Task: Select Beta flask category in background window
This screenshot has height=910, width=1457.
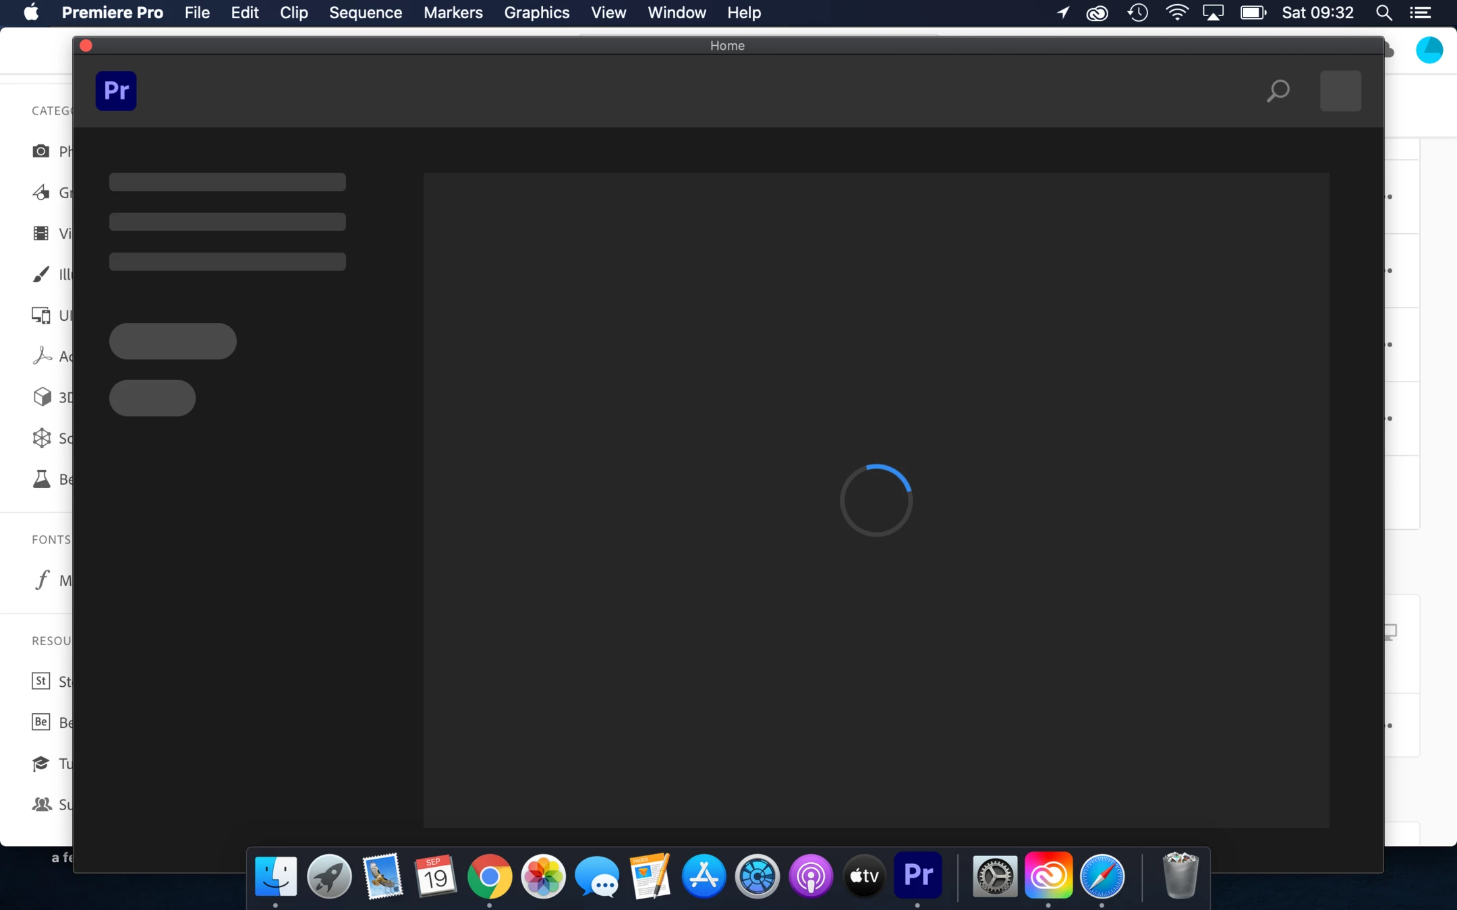Action: click(41, 479)
